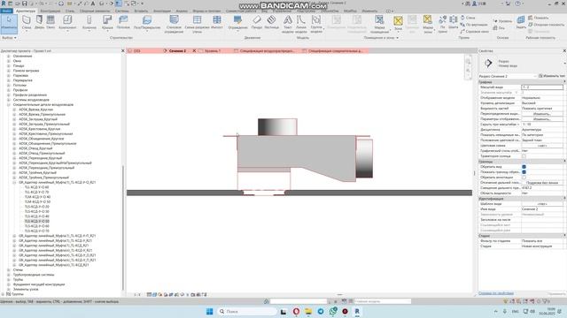
Task: Open the Room Tag (Марка помещения) tool
Action: pyautogui.click(x=379, y=24)
